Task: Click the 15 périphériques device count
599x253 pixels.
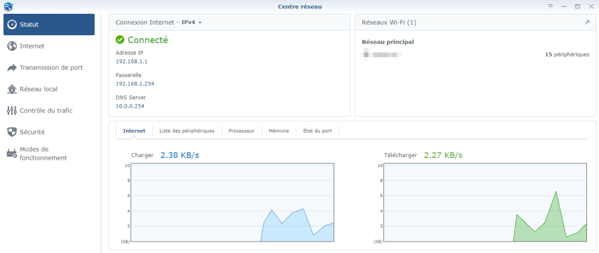Action: 567,54
